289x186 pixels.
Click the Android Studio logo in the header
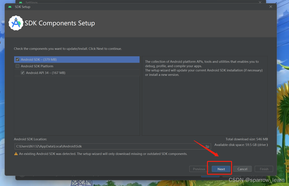tap(16, 23)
